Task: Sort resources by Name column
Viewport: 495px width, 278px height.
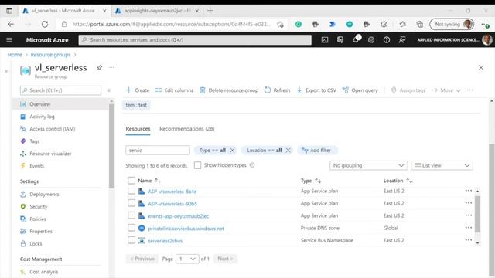Action: pyautogui.click(x=149, y=181)
